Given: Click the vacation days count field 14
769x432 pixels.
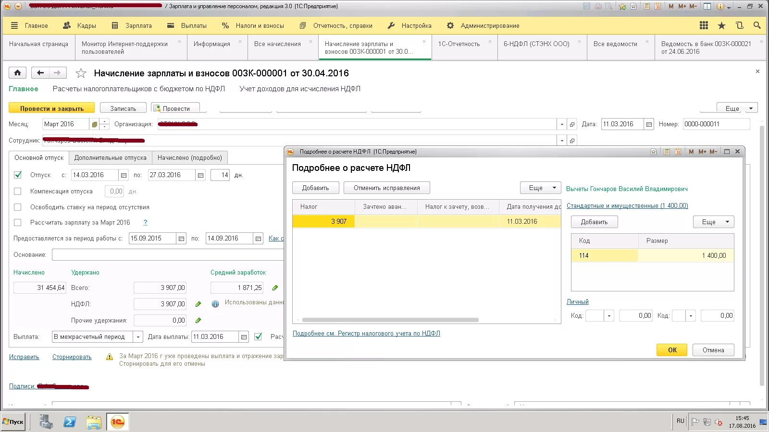Looking at the screenshot, I should point(220,175).
